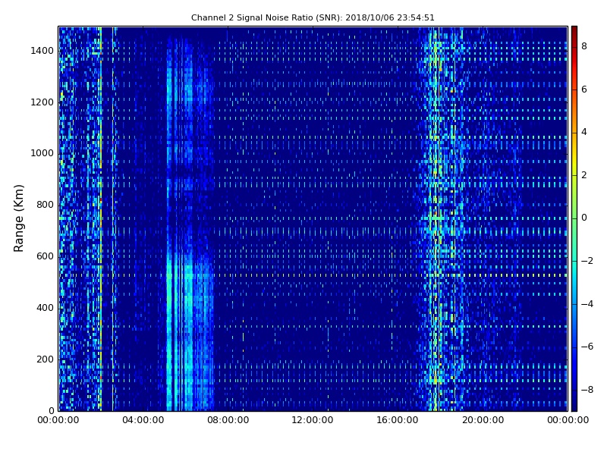The width and height of the screenshot is (607, 455).
Task: Click the y-axis tick label 400
Action: 45,308
